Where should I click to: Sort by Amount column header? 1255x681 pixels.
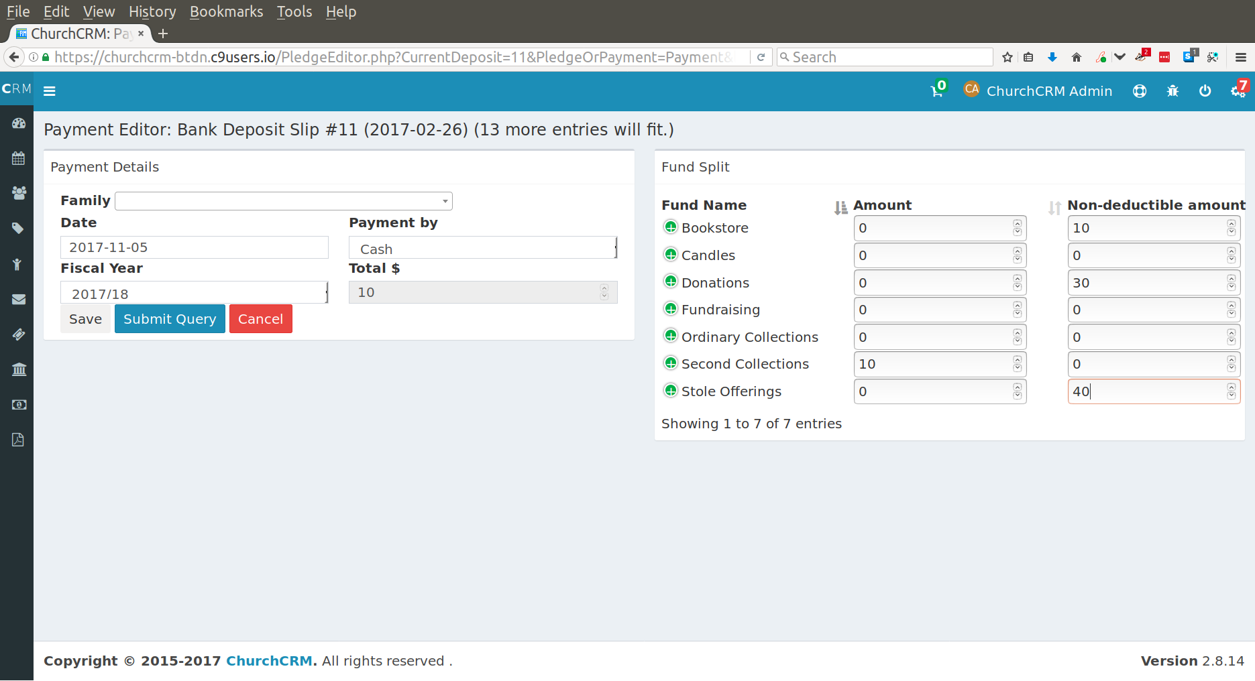coord(882,205)
